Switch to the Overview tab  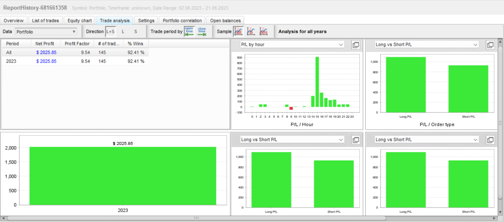pos(14,21)
